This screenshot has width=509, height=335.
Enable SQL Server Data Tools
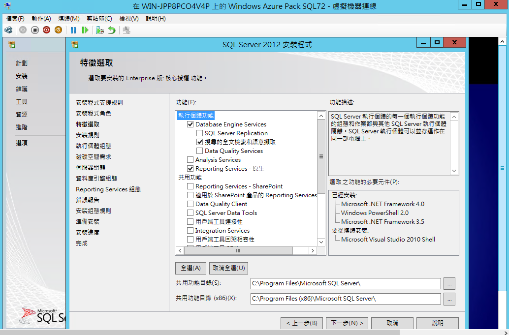190,213
